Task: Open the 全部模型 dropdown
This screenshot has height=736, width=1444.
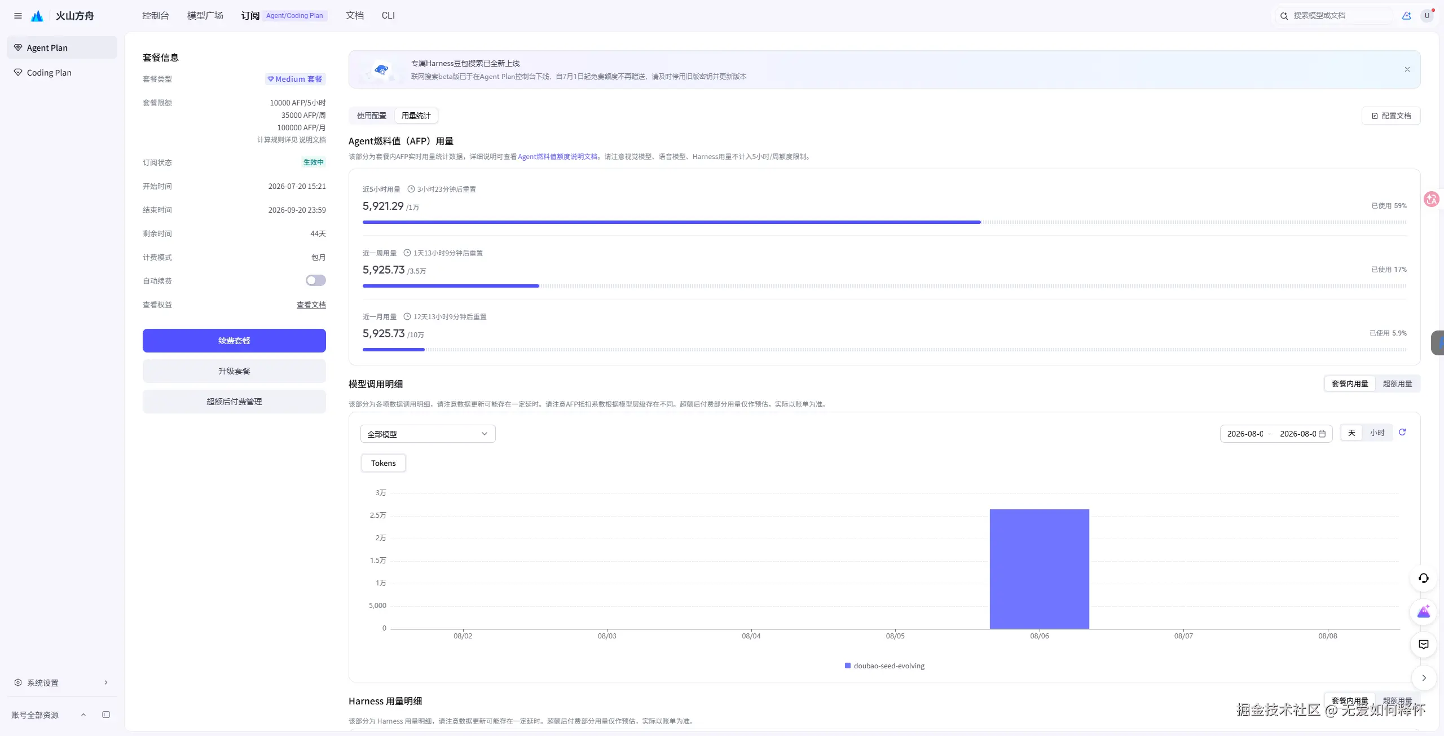Action: [428, 434]
